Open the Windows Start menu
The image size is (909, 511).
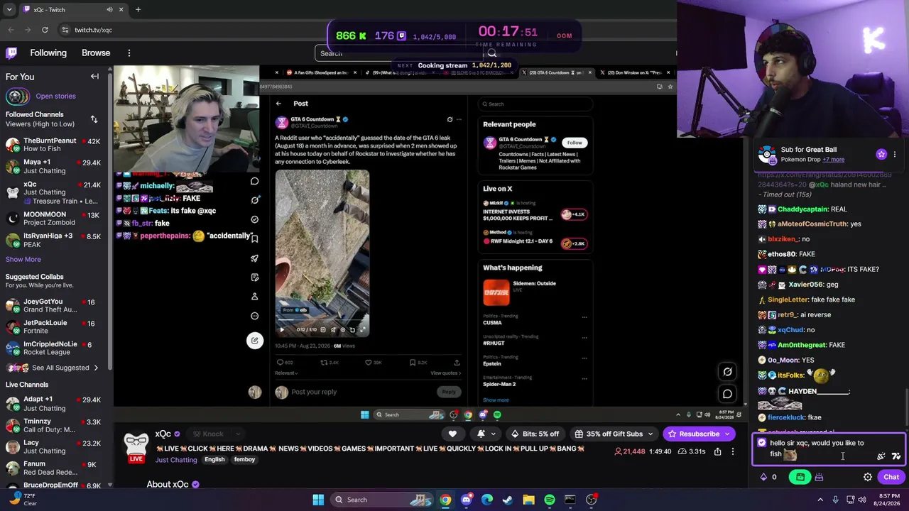tap(318, 500)
